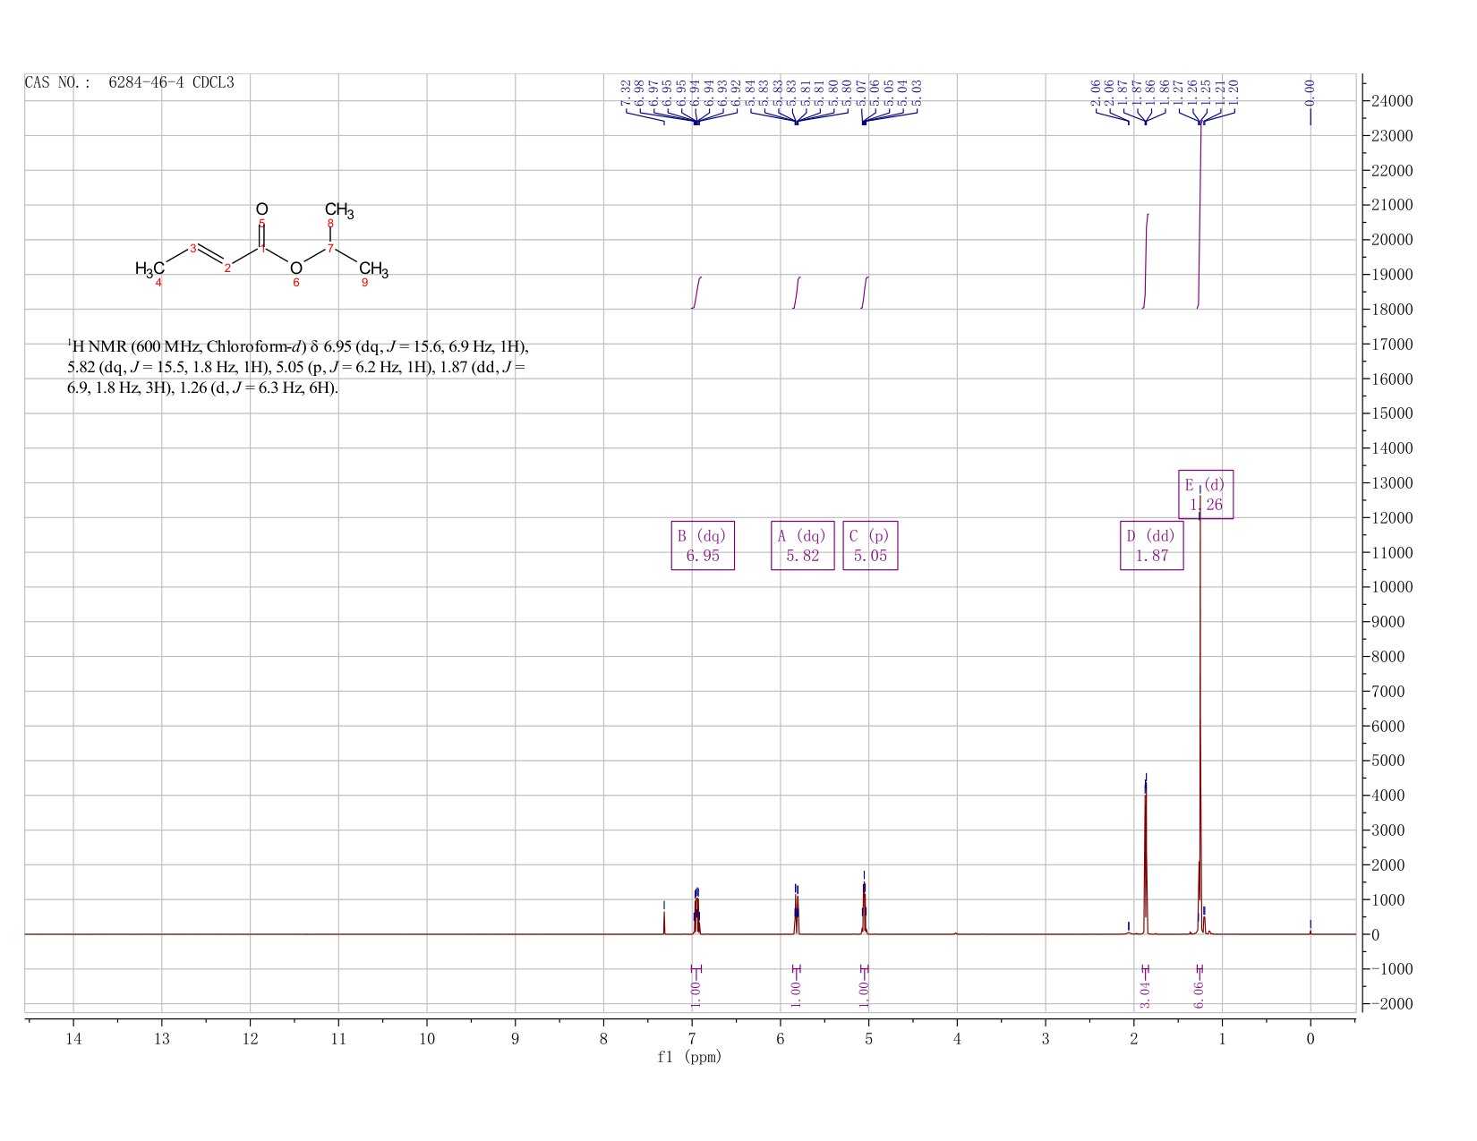
Task: Click the integral curve above 6.95 ppm
Action: tap(696, 293)
